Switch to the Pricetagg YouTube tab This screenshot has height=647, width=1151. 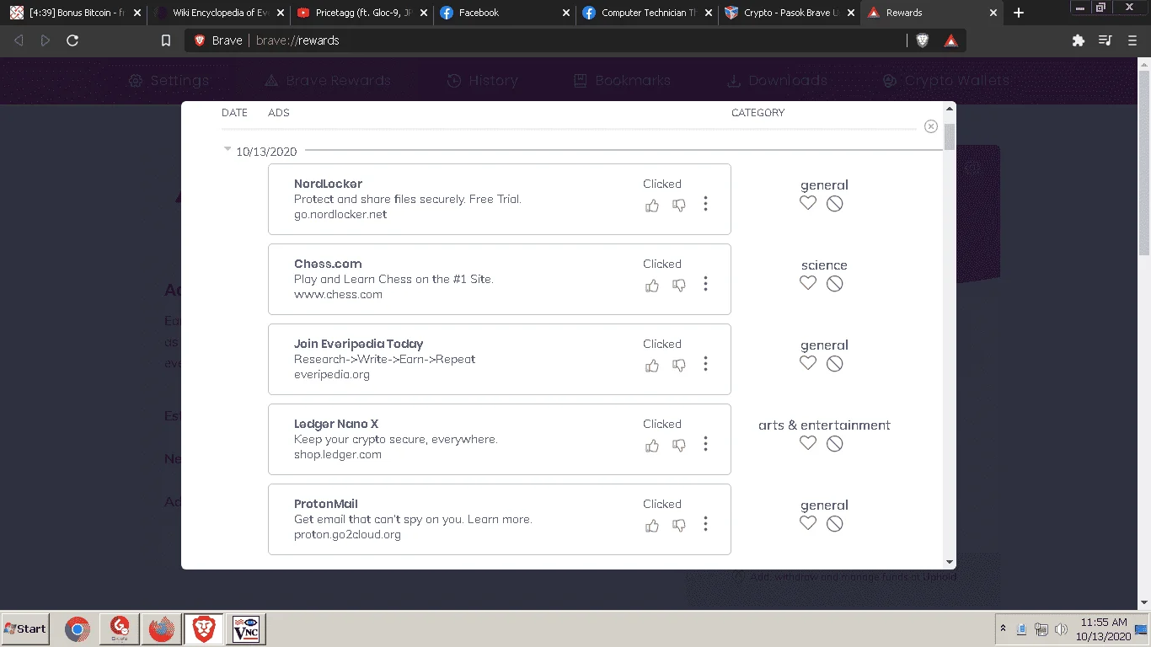coord(360,13)
